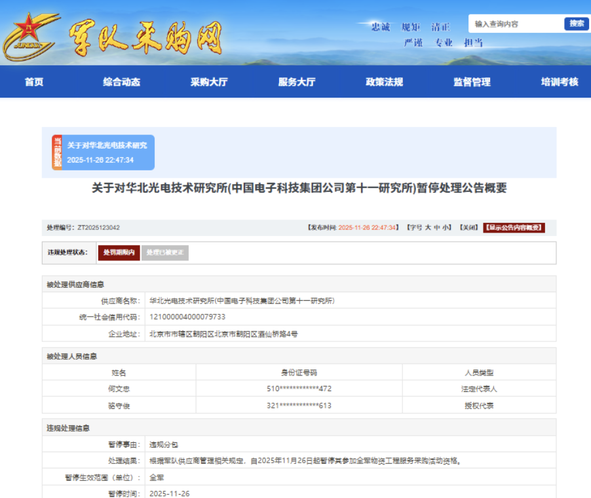Switch to 处理已被更正 status tab
The width and height of the screenshot is (591, 498).
coord(165,253)
